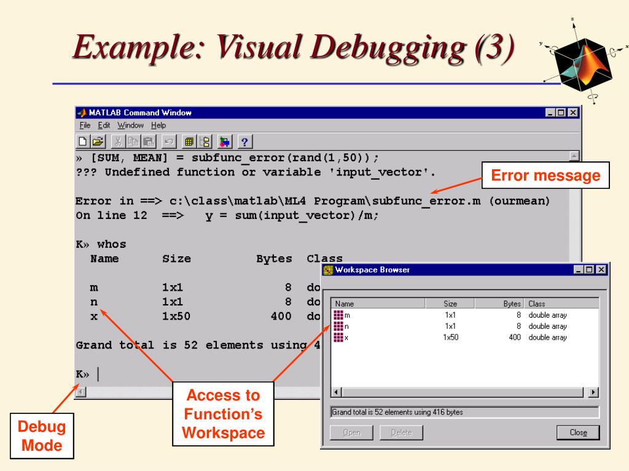Open the Path Browser toolbar icon

pyautogui.click(x=205, y=142)
